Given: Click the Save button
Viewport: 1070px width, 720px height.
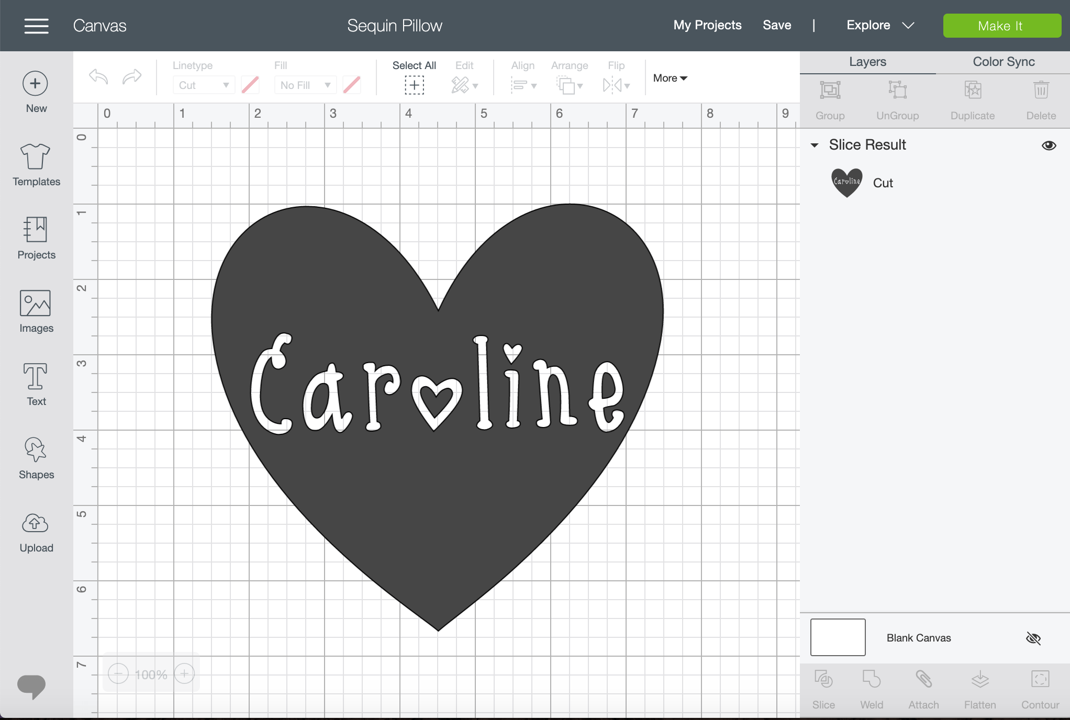Looking at the screenshot, I should click(776, 24).
